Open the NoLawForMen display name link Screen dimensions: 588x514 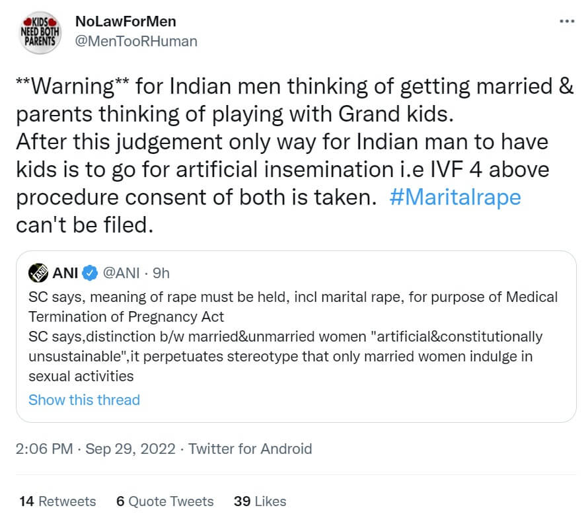(x=126, y=22)
